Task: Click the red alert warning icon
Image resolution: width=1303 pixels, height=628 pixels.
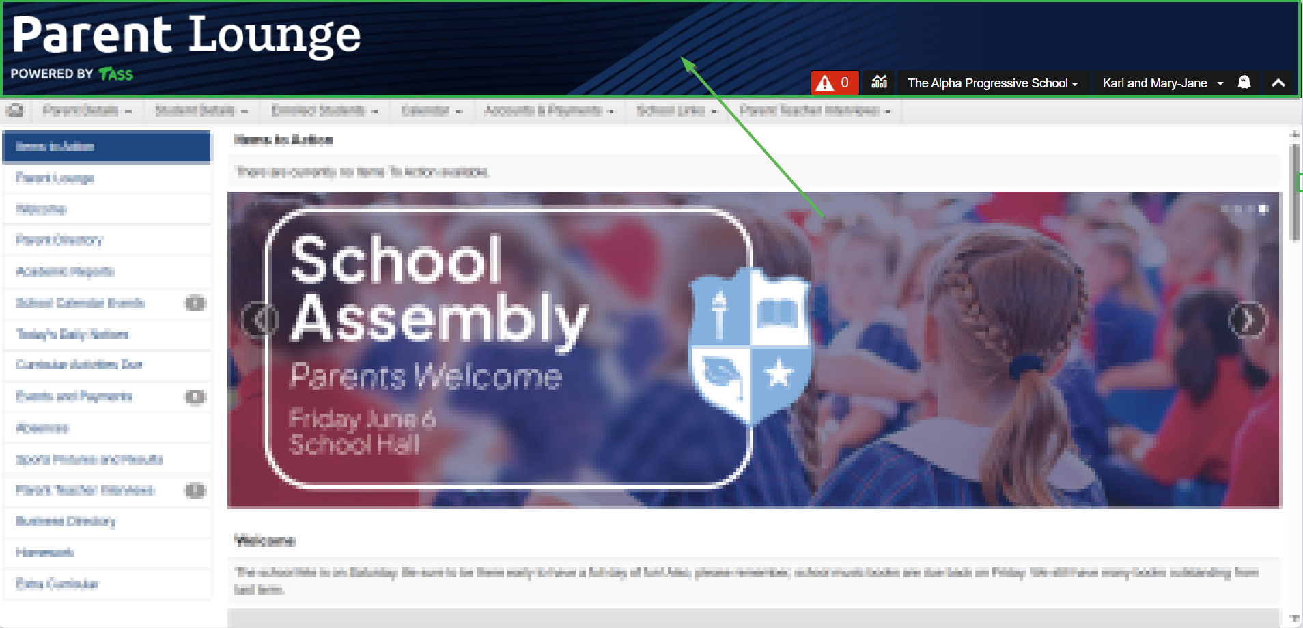Action: click(825, 83)
